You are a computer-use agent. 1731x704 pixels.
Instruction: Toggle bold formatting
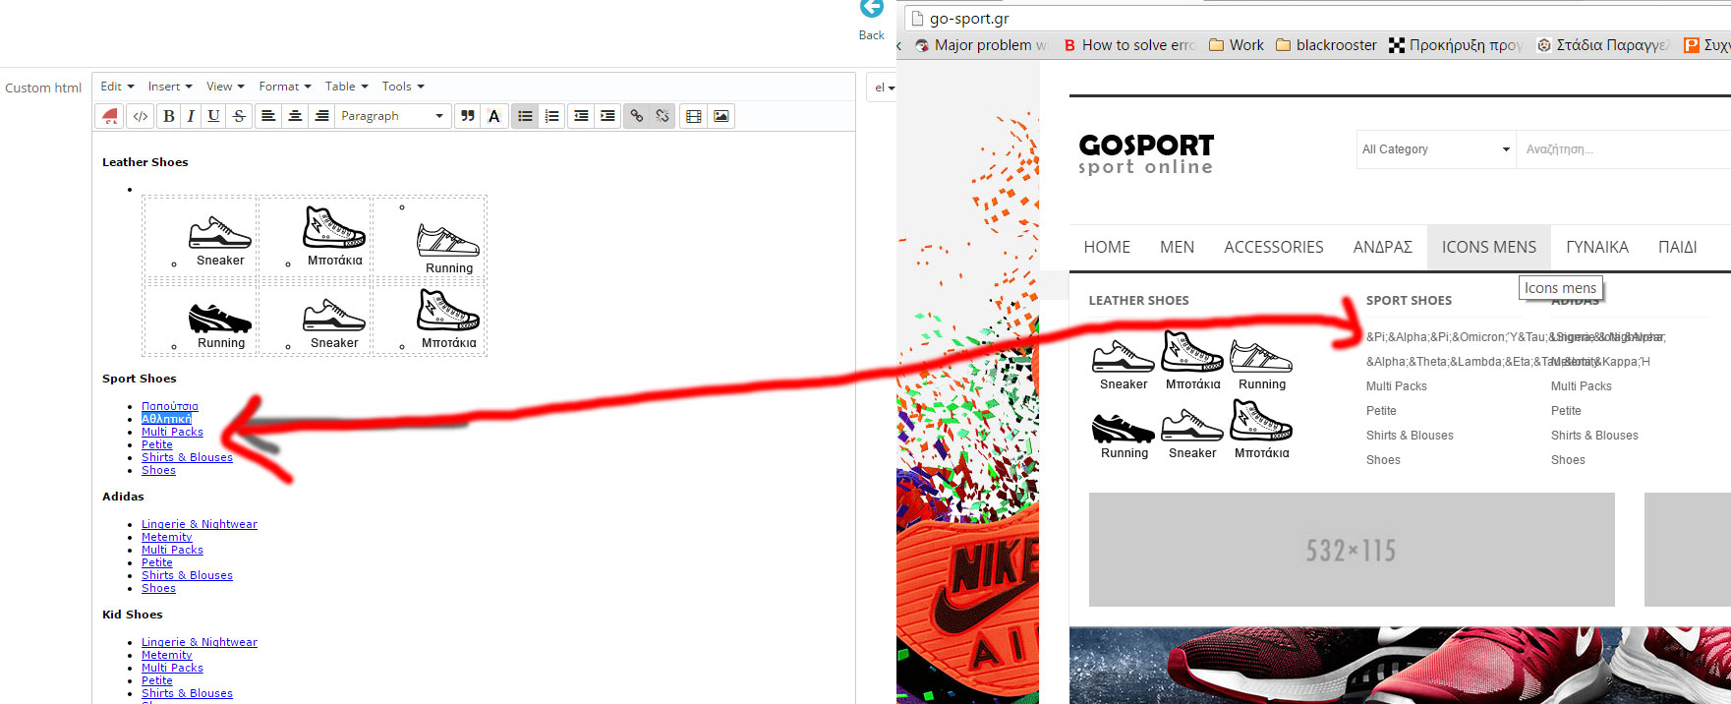point(169,116)
